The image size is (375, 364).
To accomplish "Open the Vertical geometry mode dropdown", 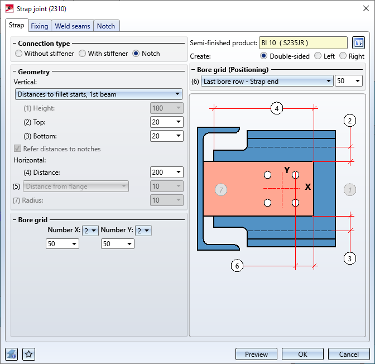I will [x=99, y=94].
